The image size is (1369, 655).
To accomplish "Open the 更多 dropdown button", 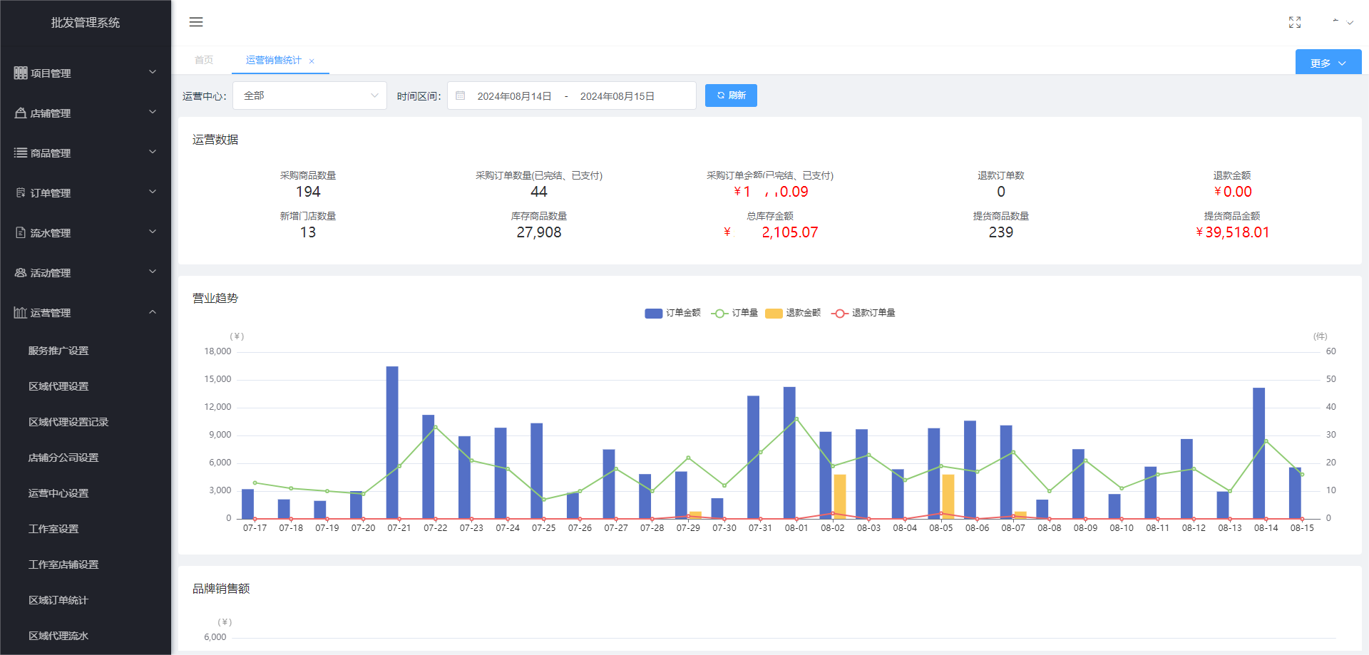I will click(x=1328, y=63).
